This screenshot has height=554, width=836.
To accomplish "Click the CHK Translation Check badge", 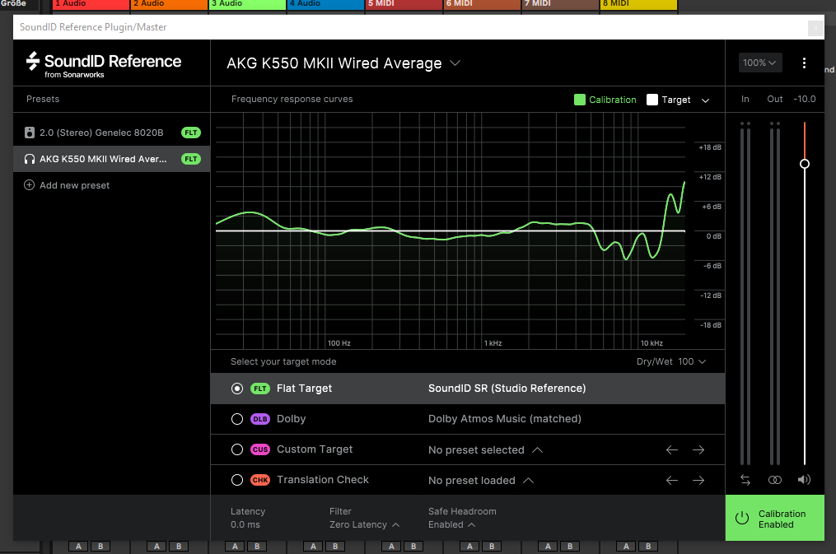I will [260, 480].
